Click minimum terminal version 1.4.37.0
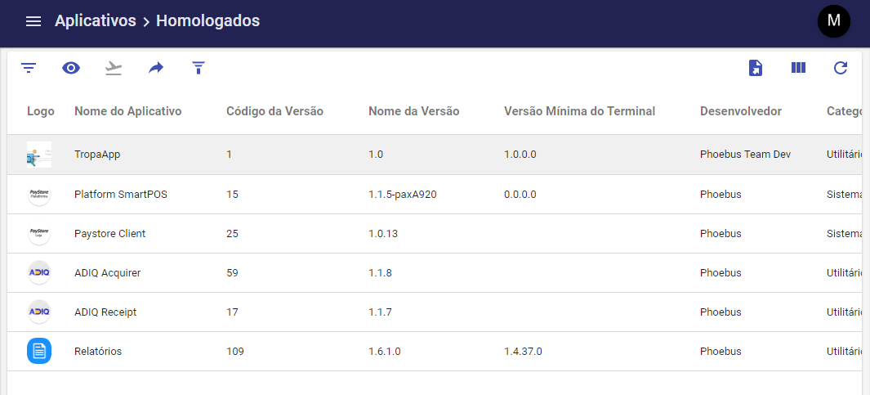The image size is (870, 395). point(523,352)
